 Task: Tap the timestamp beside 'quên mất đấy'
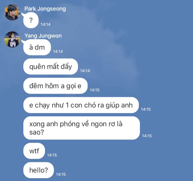(x=85, y=71)
